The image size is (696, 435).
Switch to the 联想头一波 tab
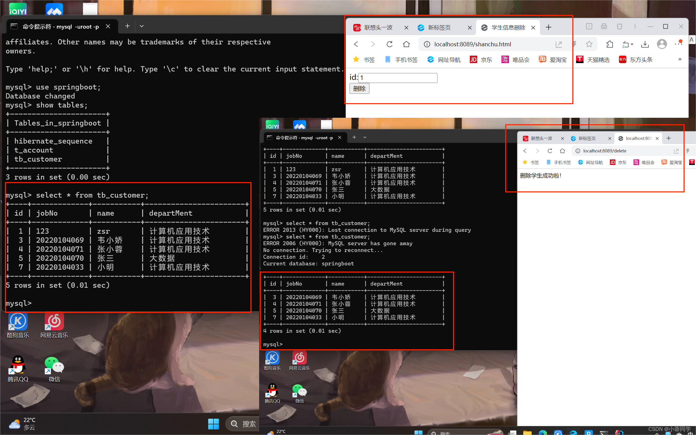pos(378,27)
